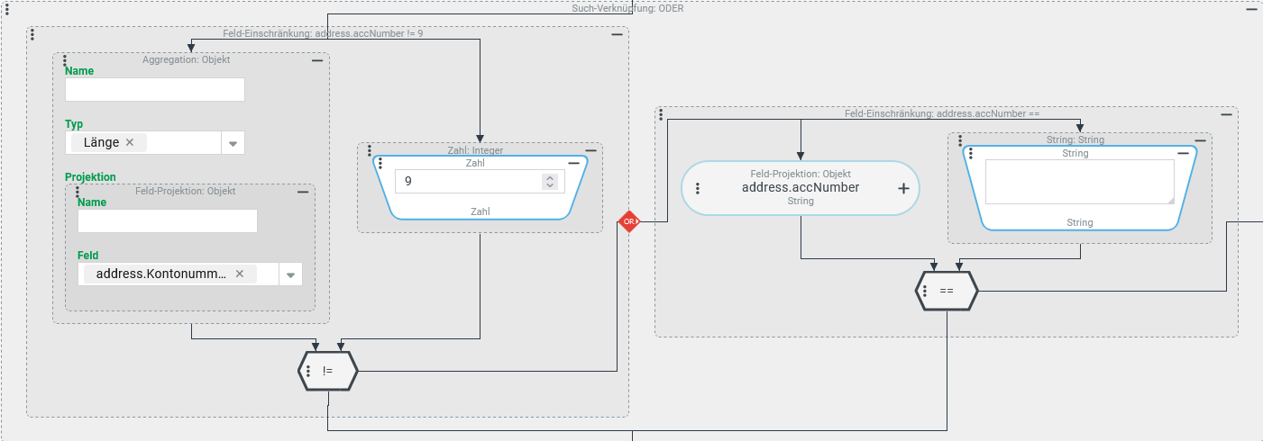Collapse the Such-Verknüpfung: ODER outer block
The width and height of the screenshot is (1263, 441).
tap(1250, 10)
